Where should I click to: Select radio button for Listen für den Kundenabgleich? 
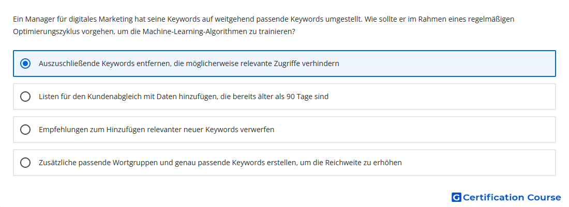click(25, 97)
